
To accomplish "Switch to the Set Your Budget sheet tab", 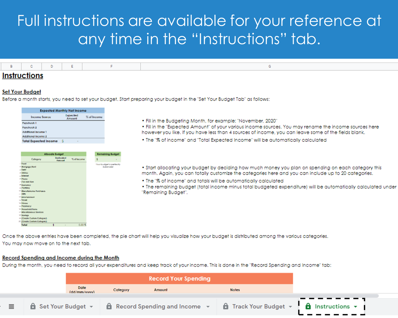I will coord(63,306).
